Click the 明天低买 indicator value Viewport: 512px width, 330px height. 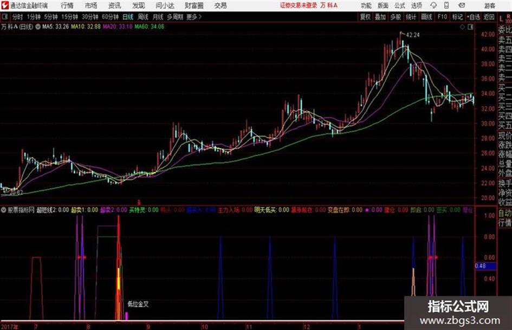click(x=271, y=210)
